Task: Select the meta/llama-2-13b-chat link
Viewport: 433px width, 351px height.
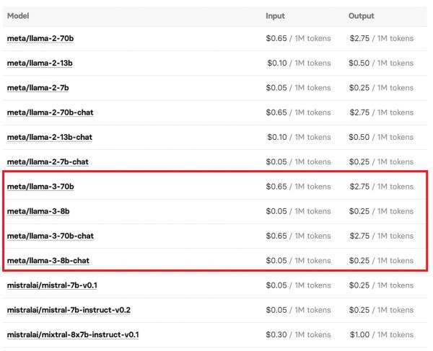Action: click(x=50, y=137)
